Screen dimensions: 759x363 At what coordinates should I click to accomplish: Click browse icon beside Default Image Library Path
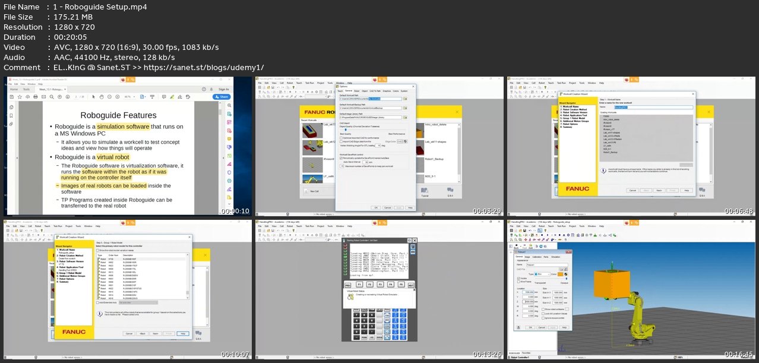tap(405, 118)
